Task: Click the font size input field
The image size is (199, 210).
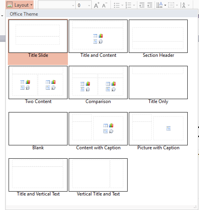Action: [82, 5]
